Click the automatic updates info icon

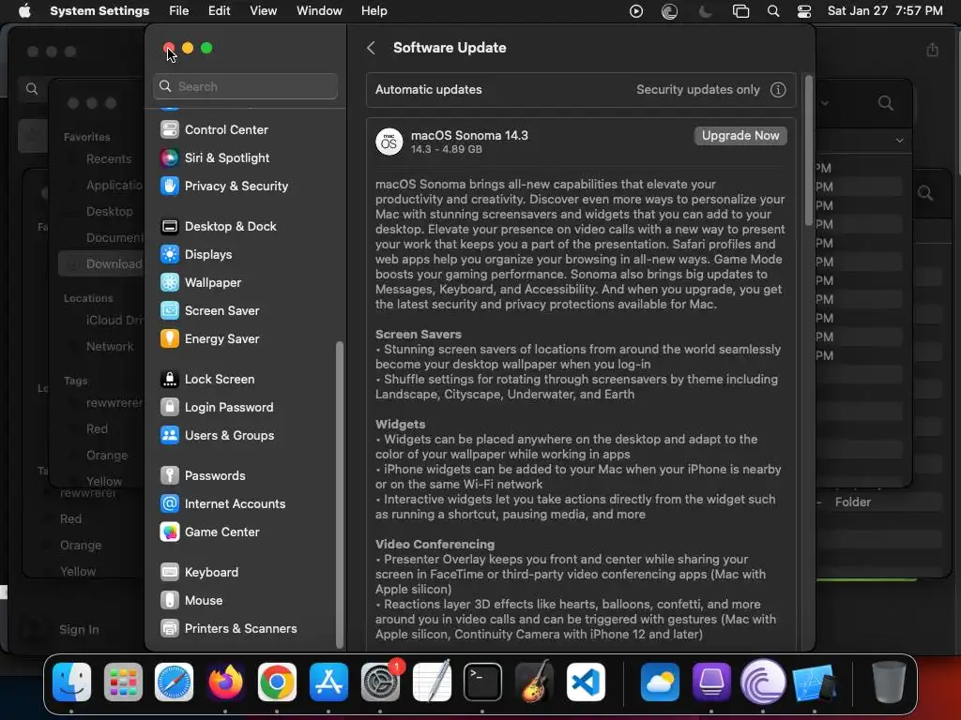778,90
